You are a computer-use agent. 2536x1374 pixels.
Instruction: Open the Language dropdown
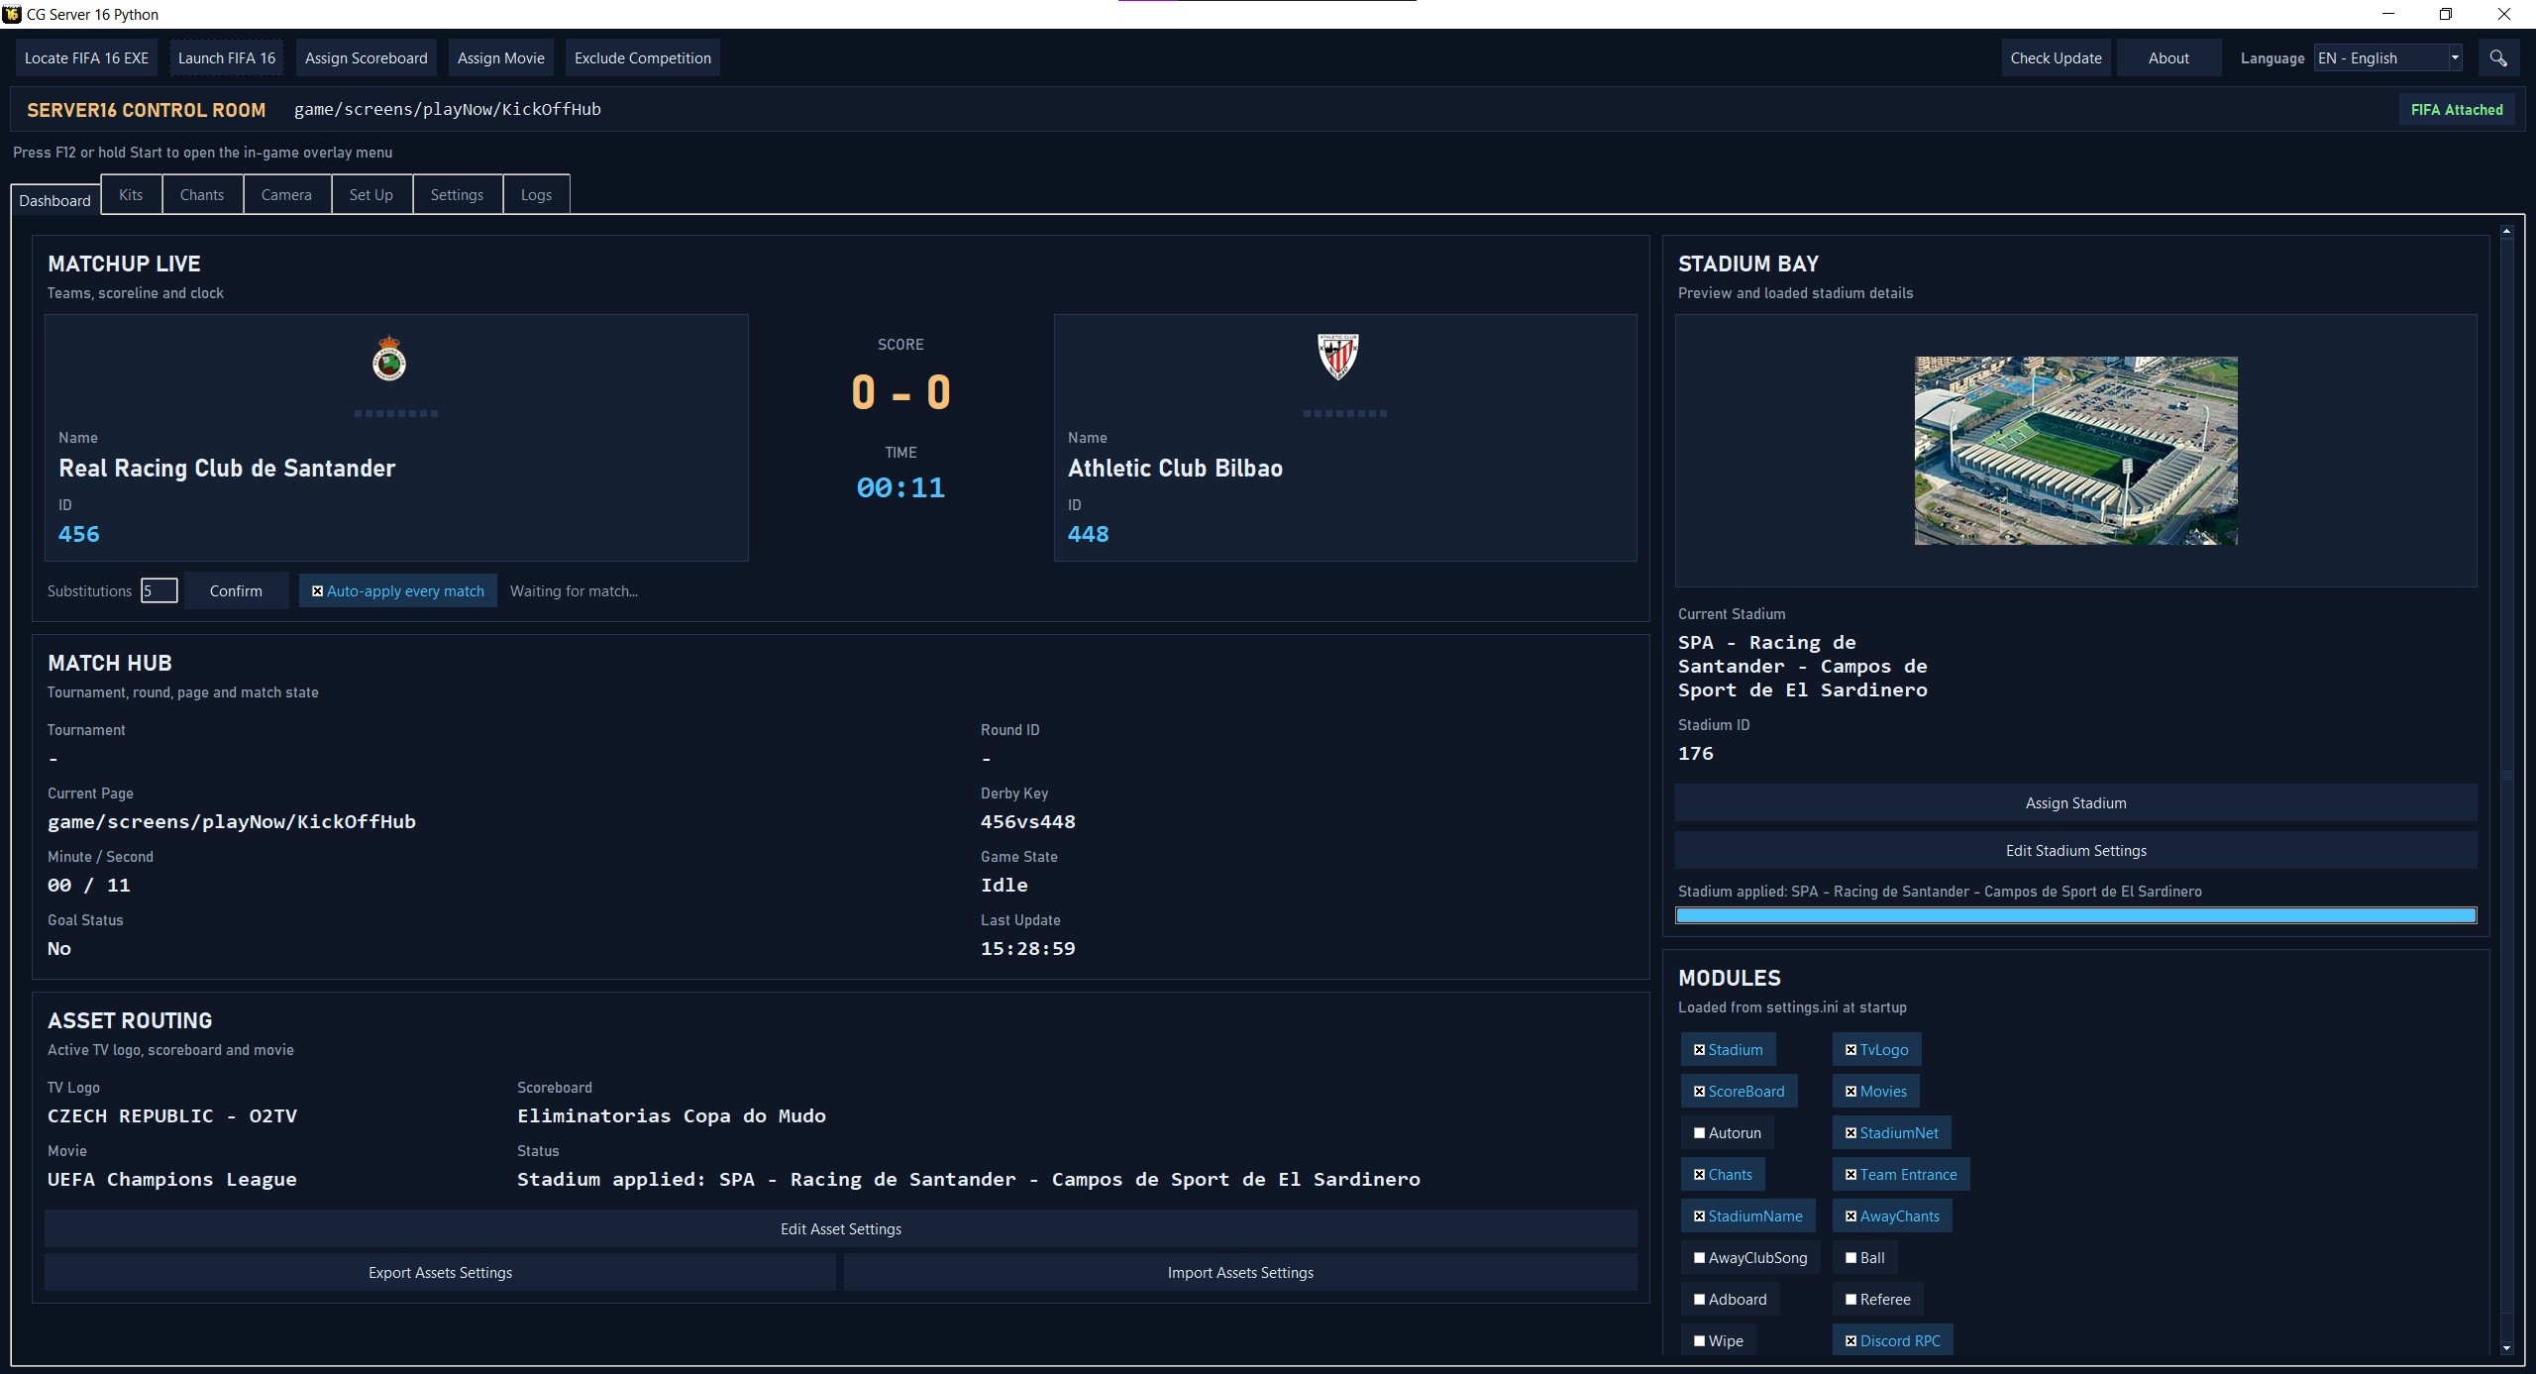tap(2387, 58)
